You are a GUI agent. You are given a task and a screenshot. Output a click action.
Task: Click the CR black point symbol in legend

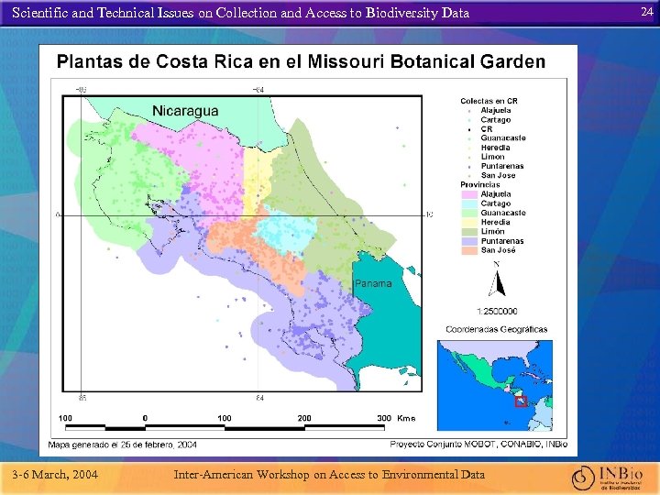[x=469, y=129]
